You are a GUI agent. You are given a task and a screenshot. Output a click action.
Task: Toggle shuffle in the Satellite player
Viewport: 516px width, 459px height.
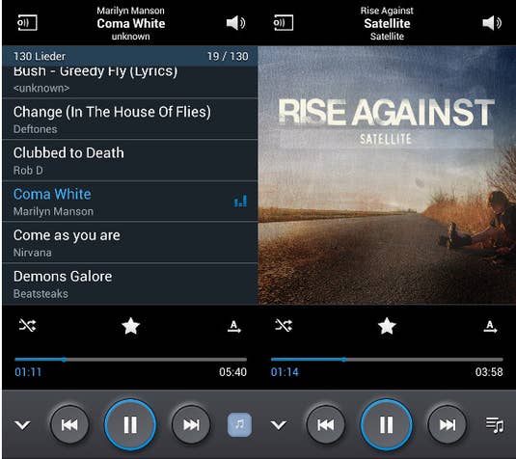284,325
